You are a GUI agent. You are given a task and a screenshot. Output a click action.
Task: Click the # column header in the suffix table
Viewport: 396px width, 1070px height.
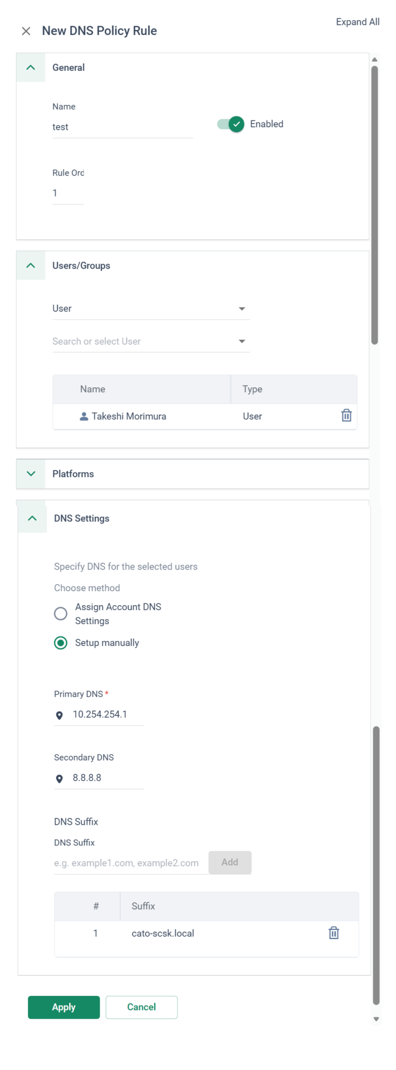point(96,906)
